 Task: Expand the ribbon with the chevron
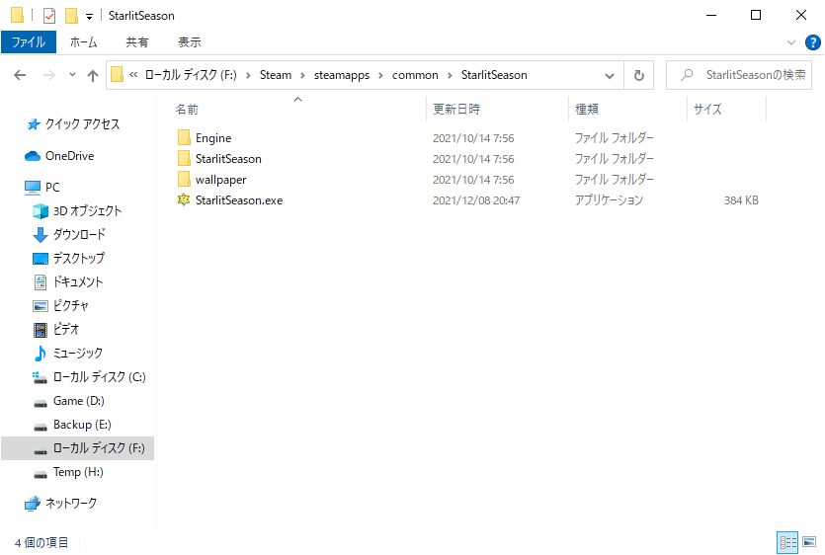click(x=790, y=42)
